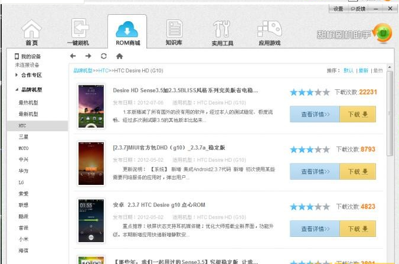The width and height of the screenshot is (399, 264).
Task: Collapse the 品牌机型 section
Action: (28, 90)
